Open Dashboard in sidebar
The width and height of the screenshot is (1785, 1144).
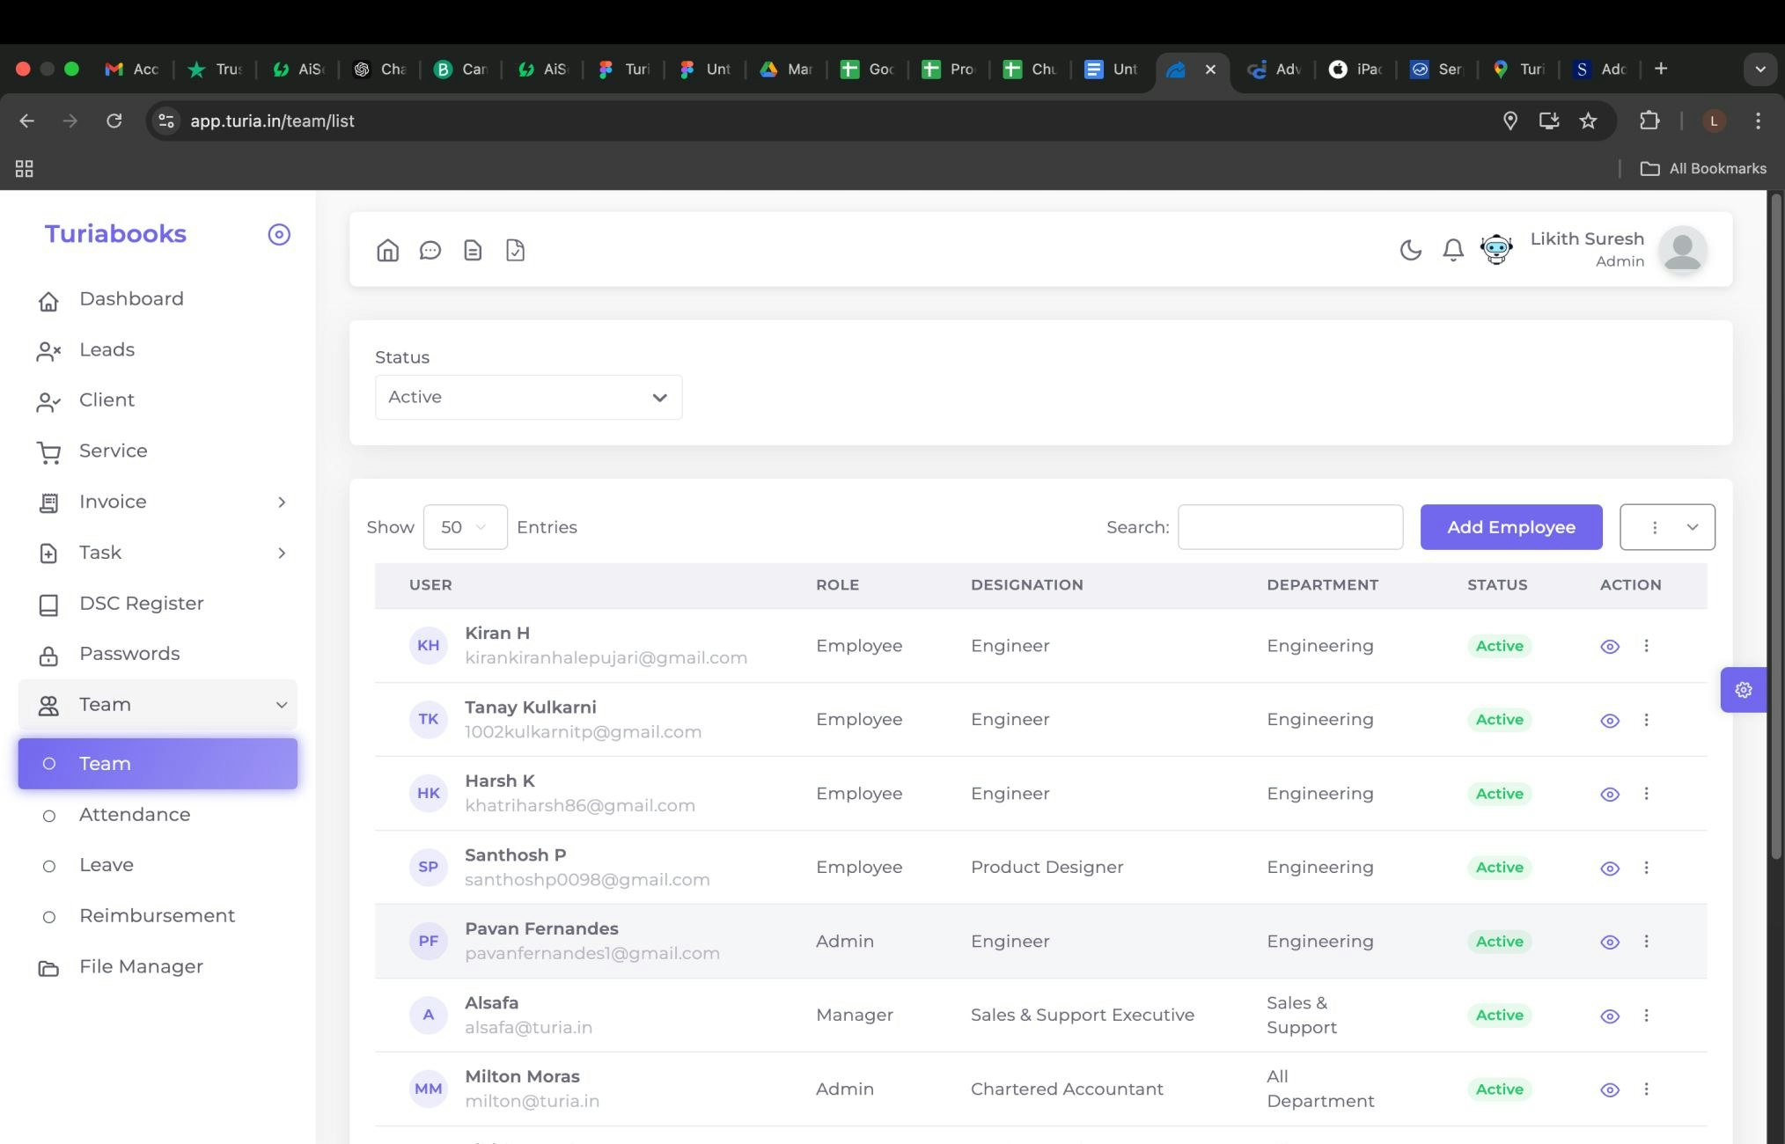coord(158,299)
